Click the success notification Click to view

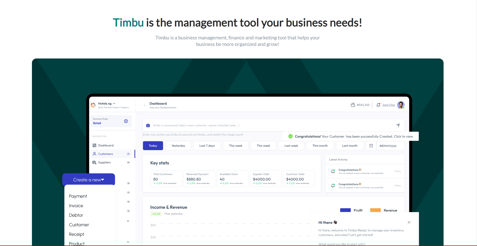[x=403, y=137]
